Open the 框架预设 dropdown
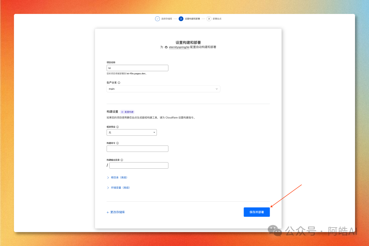Screen dimensions: 369x246 (x=132, y=133)
